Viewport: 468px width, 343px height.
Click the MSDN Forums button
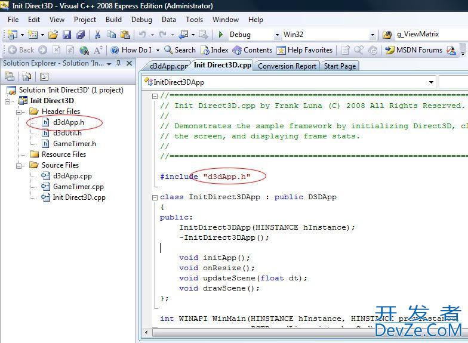pyautogui.click(x=414, y=50)
